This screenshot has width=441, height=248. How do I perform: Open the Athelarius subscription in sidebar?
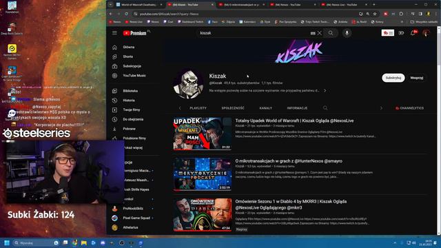pos(130,227)
